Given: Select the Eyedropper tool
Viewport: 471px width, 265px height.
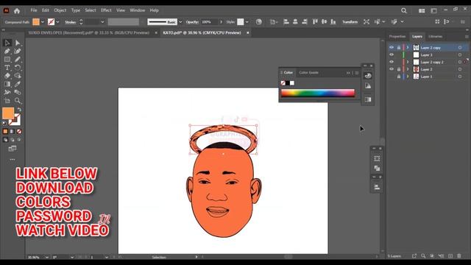Looking at the screenshot, I should pos(18,84).
